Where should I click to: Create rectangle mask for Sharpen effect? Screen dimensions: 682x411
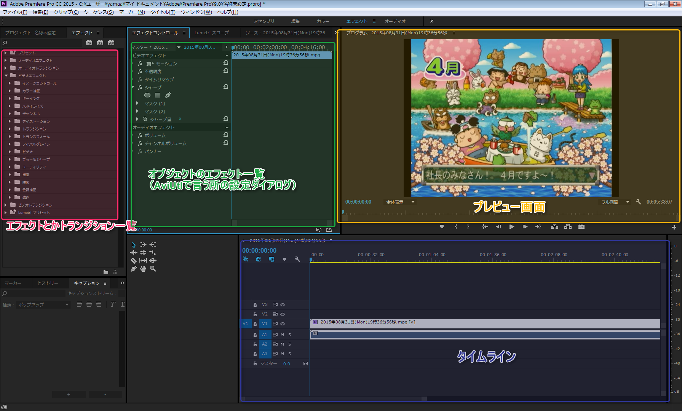click(x=158, y=95)
